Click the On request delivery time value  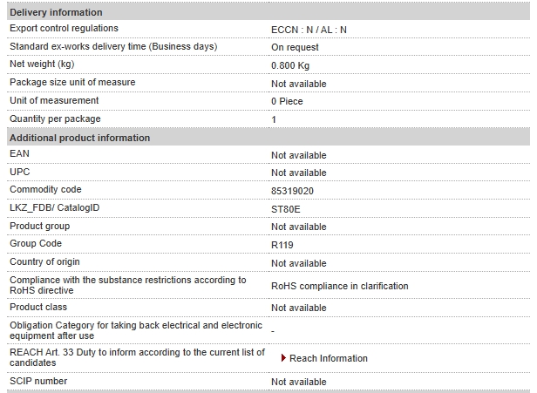coord(295,47)
